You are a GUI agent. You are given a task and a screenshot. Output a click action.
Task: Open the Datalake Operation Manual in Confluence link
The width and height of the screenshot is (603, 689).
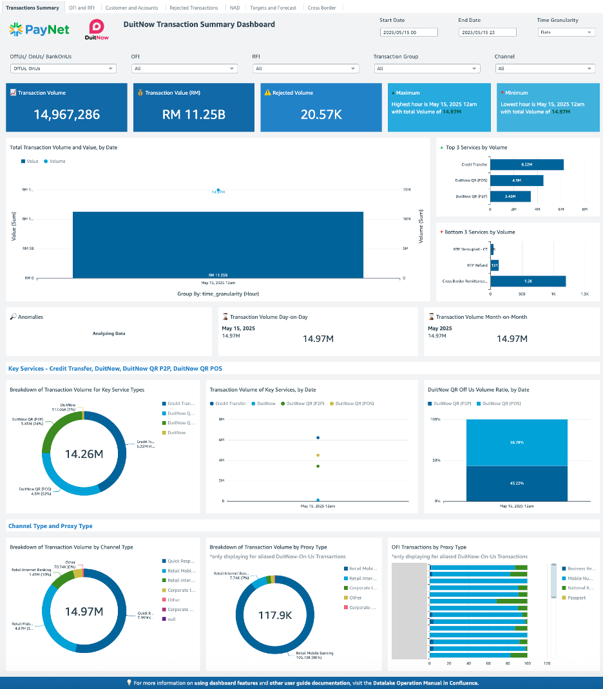click(426, 683)
